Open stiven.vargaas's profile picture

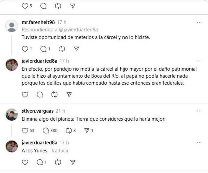[x=12, y=114]
